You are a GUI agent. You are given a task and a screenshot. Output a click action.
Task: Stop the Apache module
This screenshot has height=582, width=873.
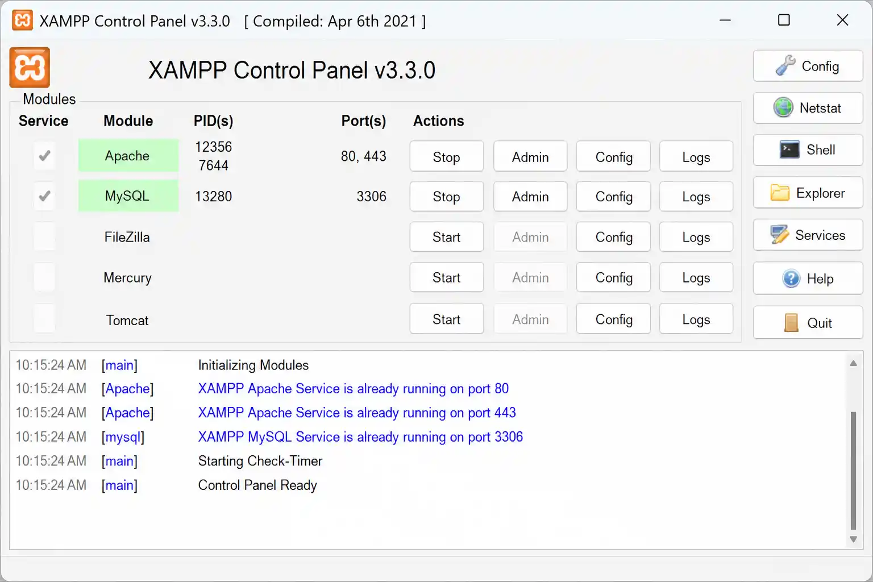[x=446, y=156]
